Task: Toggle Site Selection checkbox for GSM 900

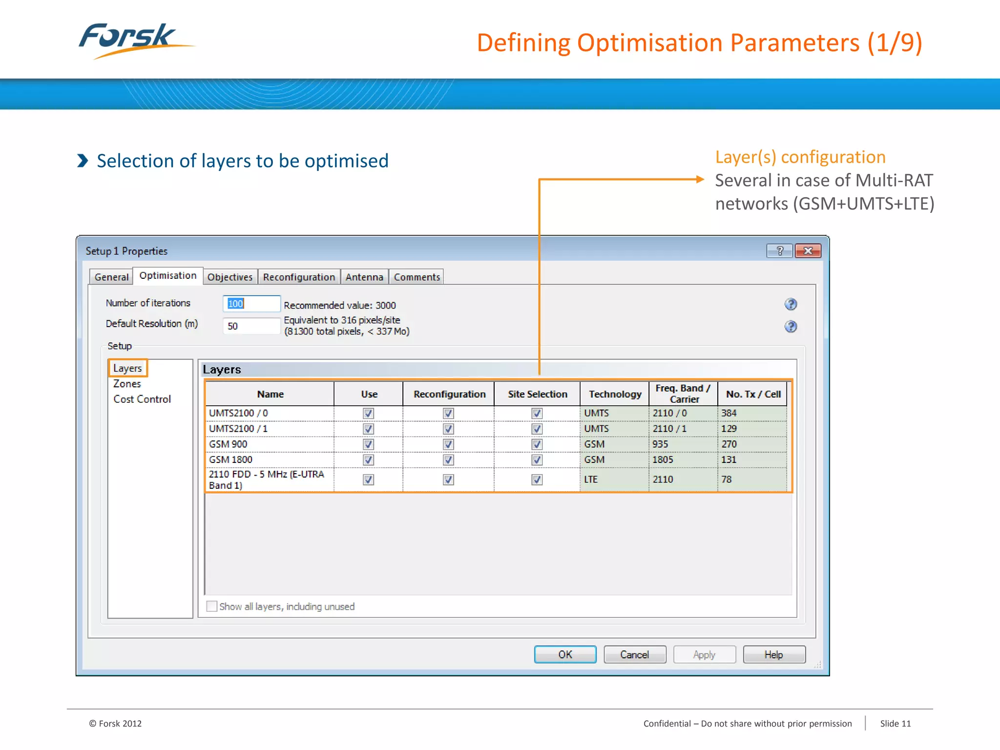Action: click(537, 444)
